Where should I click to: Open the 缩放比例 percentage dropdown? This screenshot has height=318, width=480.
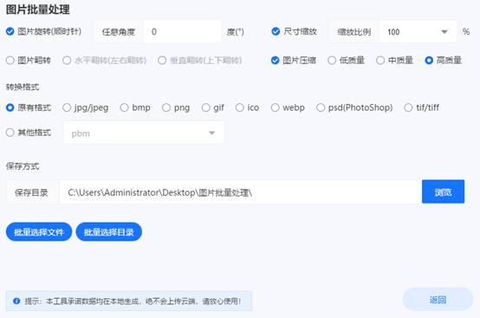pos(418,32)
